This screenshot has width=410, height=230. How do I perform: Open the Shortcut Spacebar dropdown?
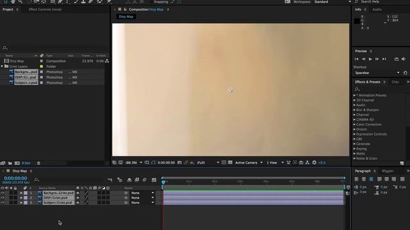tap(377, 73)
